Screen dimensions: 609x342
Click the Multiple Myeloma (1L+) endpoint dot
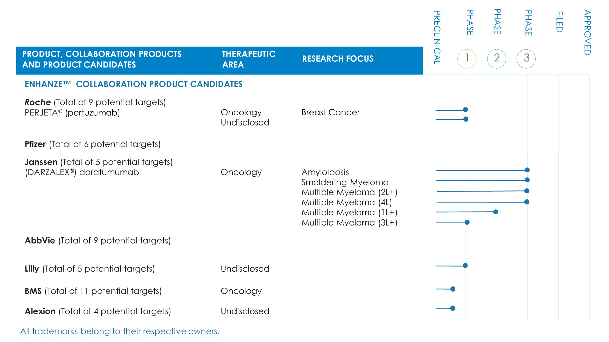click(x=495, y=212)
